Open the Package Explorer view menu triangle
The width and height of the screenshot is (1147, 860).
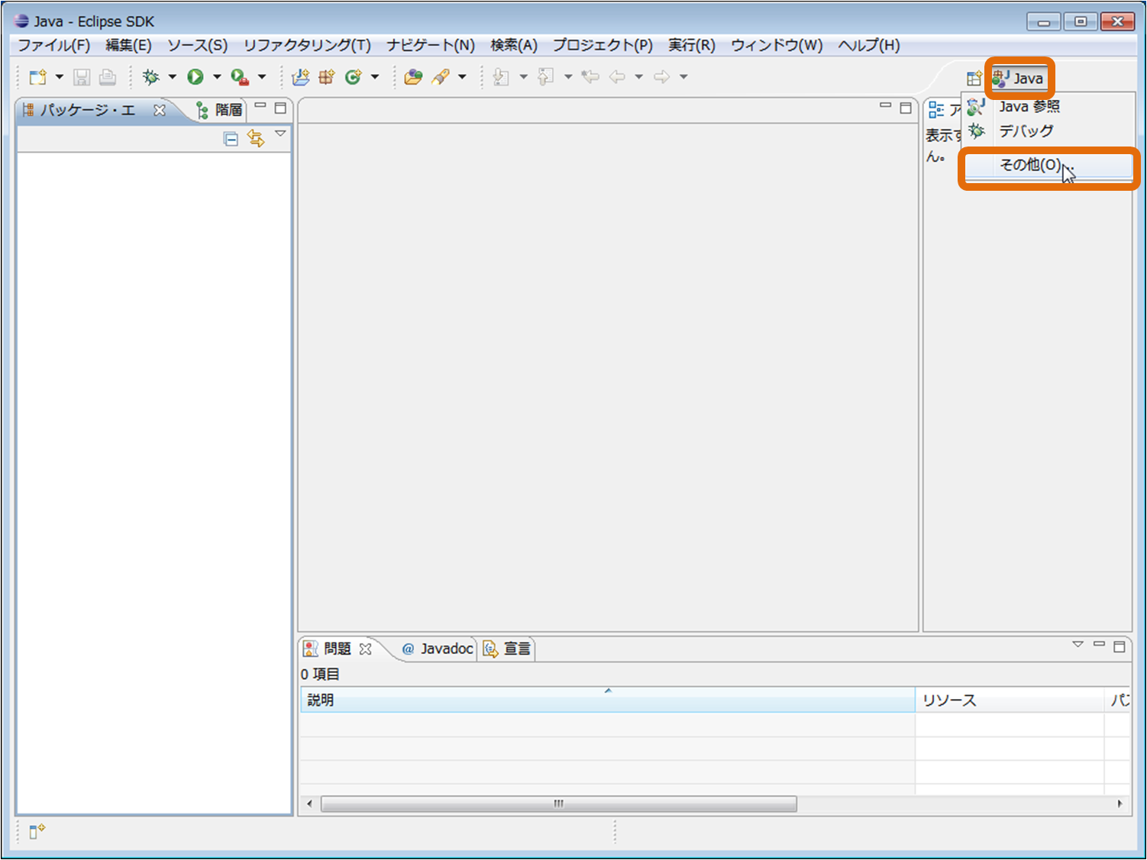(x=280, y=134)
